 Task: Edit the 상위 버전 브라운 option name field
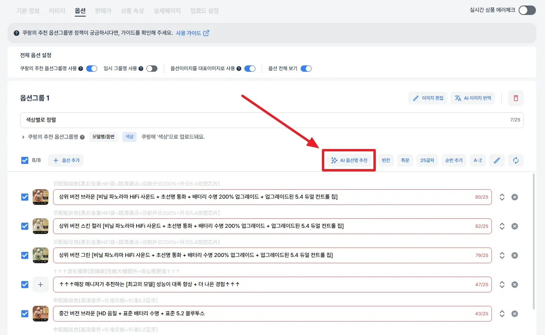[x=272, y=197]
